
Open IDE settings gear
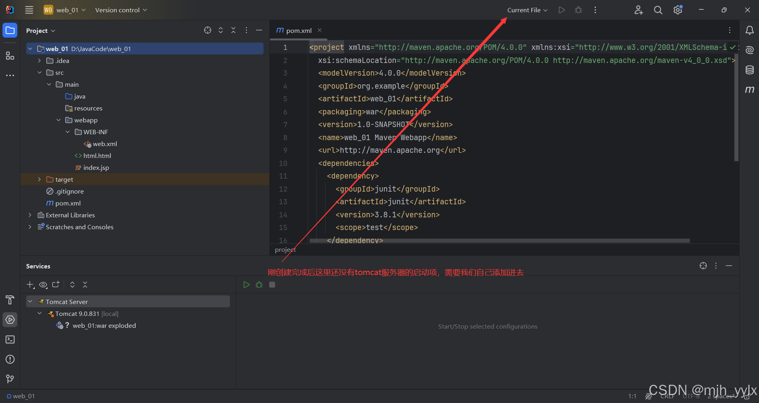coord(678,10)
